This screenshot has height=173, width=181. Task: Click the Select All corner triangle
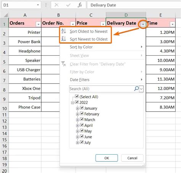(6, 15)
